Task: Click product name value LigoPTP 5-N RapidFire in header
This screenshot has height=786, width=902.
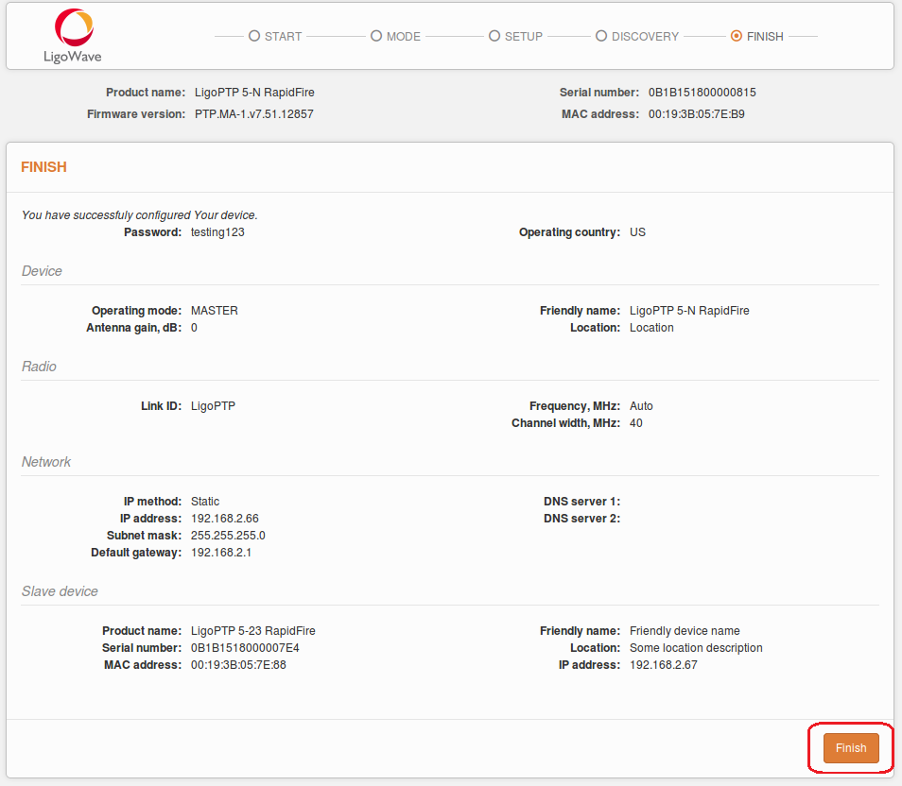Action: pyautogui.click(x=254, y=92)
